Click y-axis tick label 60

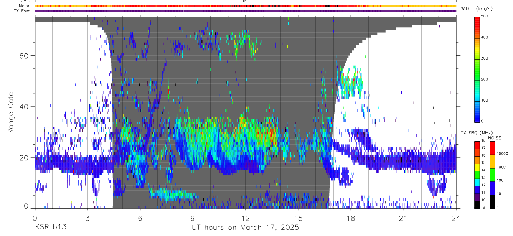point(24,56)
